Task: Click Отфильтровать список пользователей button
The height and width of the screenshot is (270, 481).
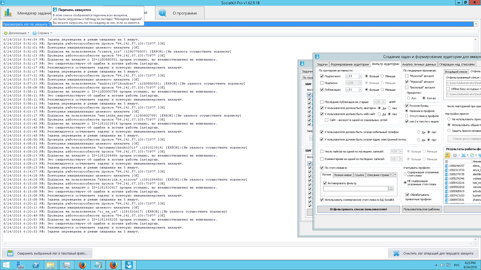Action: coord(358,209)
